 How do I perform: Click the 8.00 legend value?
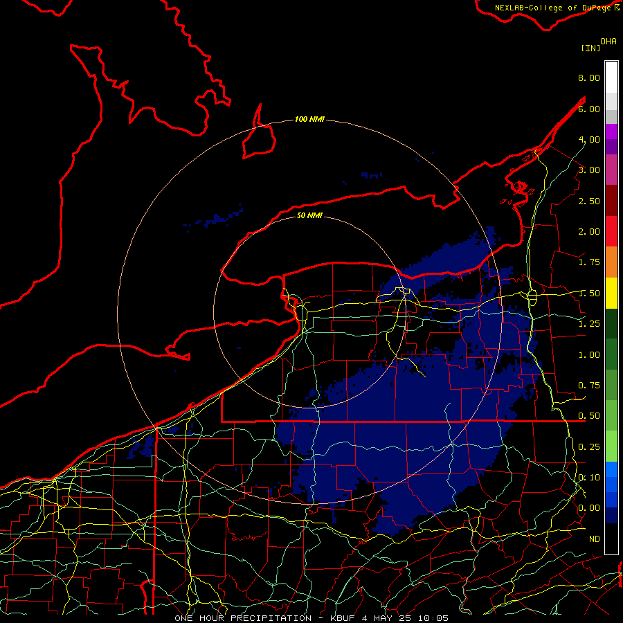589,78
